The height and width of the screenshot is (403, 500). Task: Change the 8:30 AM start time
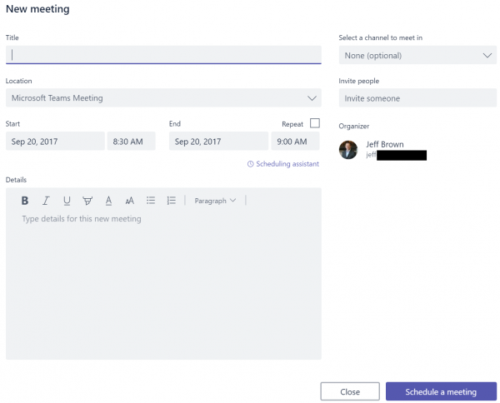[x=129, y=142]
